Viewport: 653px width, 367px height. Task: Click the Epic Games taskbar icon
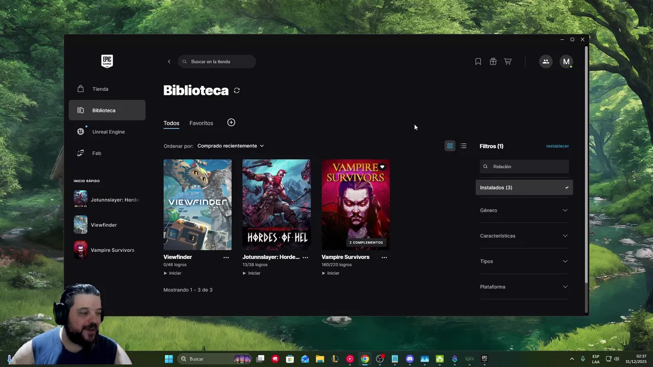tap(485, 359)
